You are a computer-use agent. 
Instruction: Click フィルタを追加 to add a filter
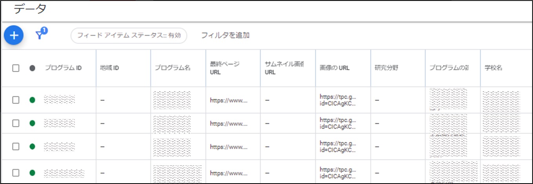click(225, 35)
